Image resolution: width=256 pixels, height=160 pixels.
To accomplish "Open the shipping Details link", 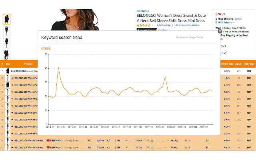I will [238, 19].
